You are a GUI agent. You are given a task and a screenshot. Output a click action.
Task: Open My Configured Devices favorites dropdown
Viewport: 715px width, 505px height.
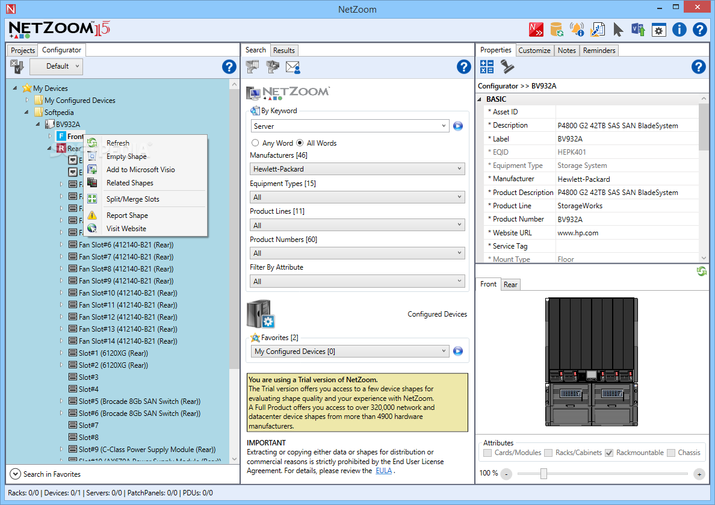350,352
